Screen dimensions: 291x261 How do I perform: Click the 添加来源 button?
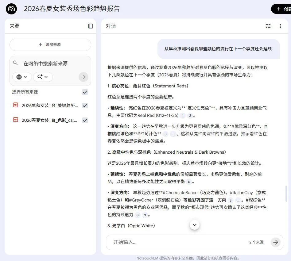pyautogui.click(x=50, y=45)
